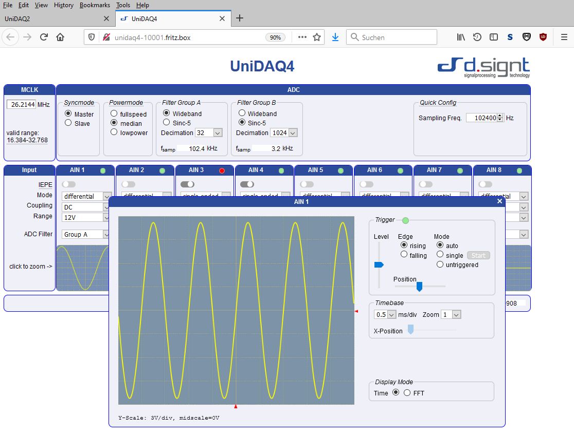Viewport: 574px width, 435px height.
Task: Click the MCLK frequency input field
Action: [21, 105]
